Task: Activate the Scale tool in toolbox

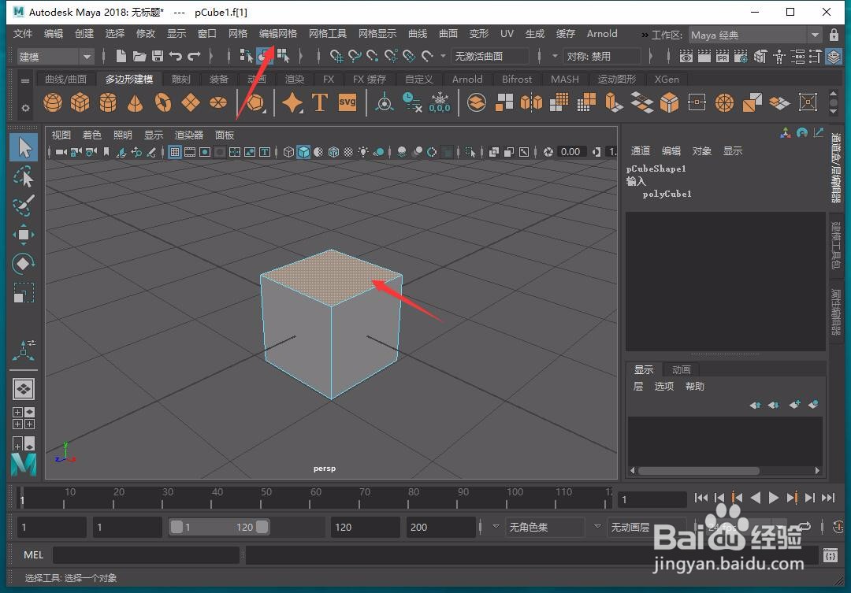Action: pos(24,293)
